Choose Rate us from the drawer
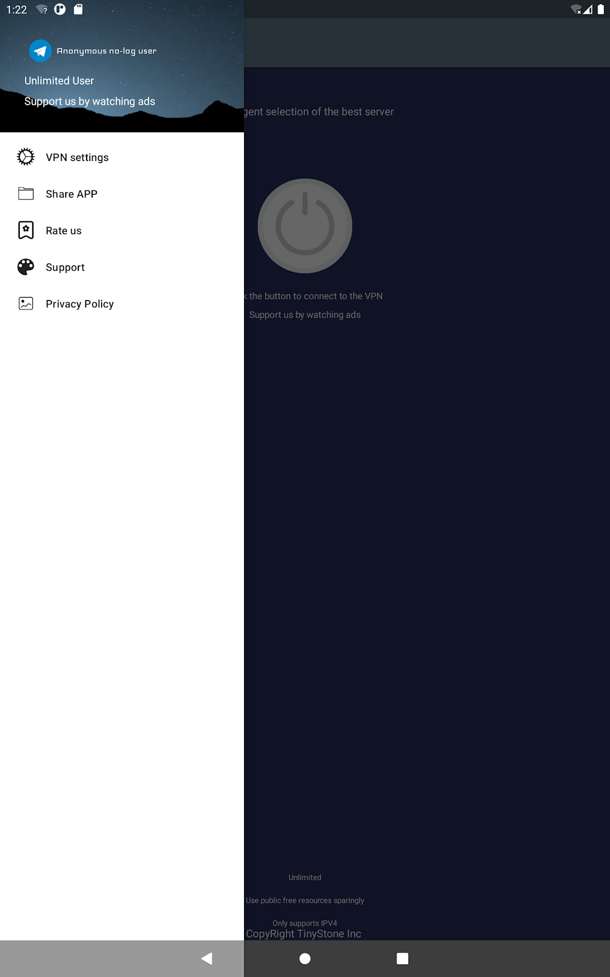 click(x=122, y=230)
